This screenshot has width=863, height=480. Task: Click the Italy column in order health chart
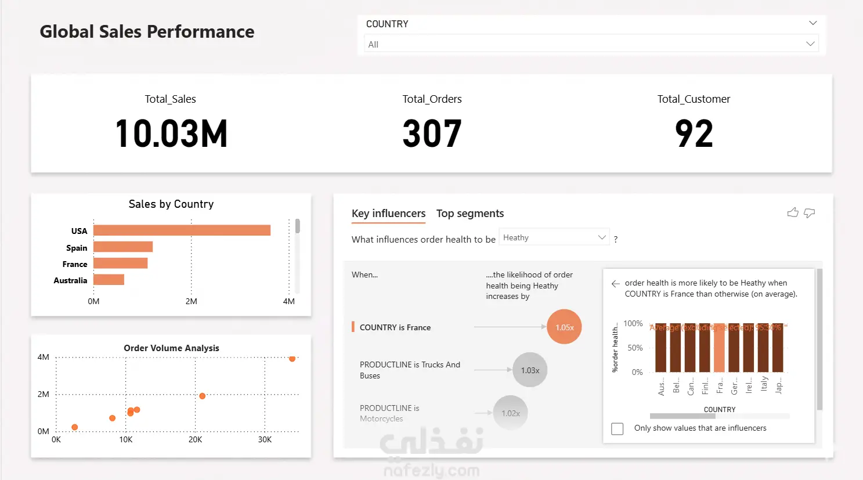[x=763, y=348]
